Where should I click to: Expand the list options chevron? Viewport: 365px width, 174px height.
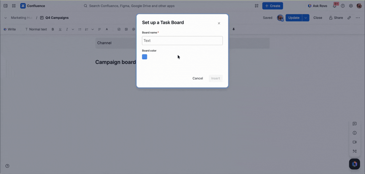pyautogui.click(x=92, y=29)
